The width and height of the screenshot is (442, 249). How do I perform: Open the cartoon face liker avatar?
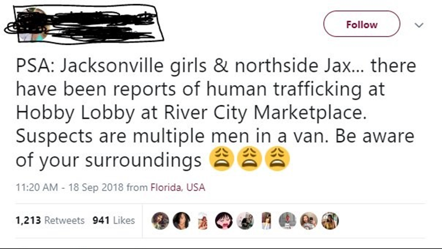(x=224, y=221)
